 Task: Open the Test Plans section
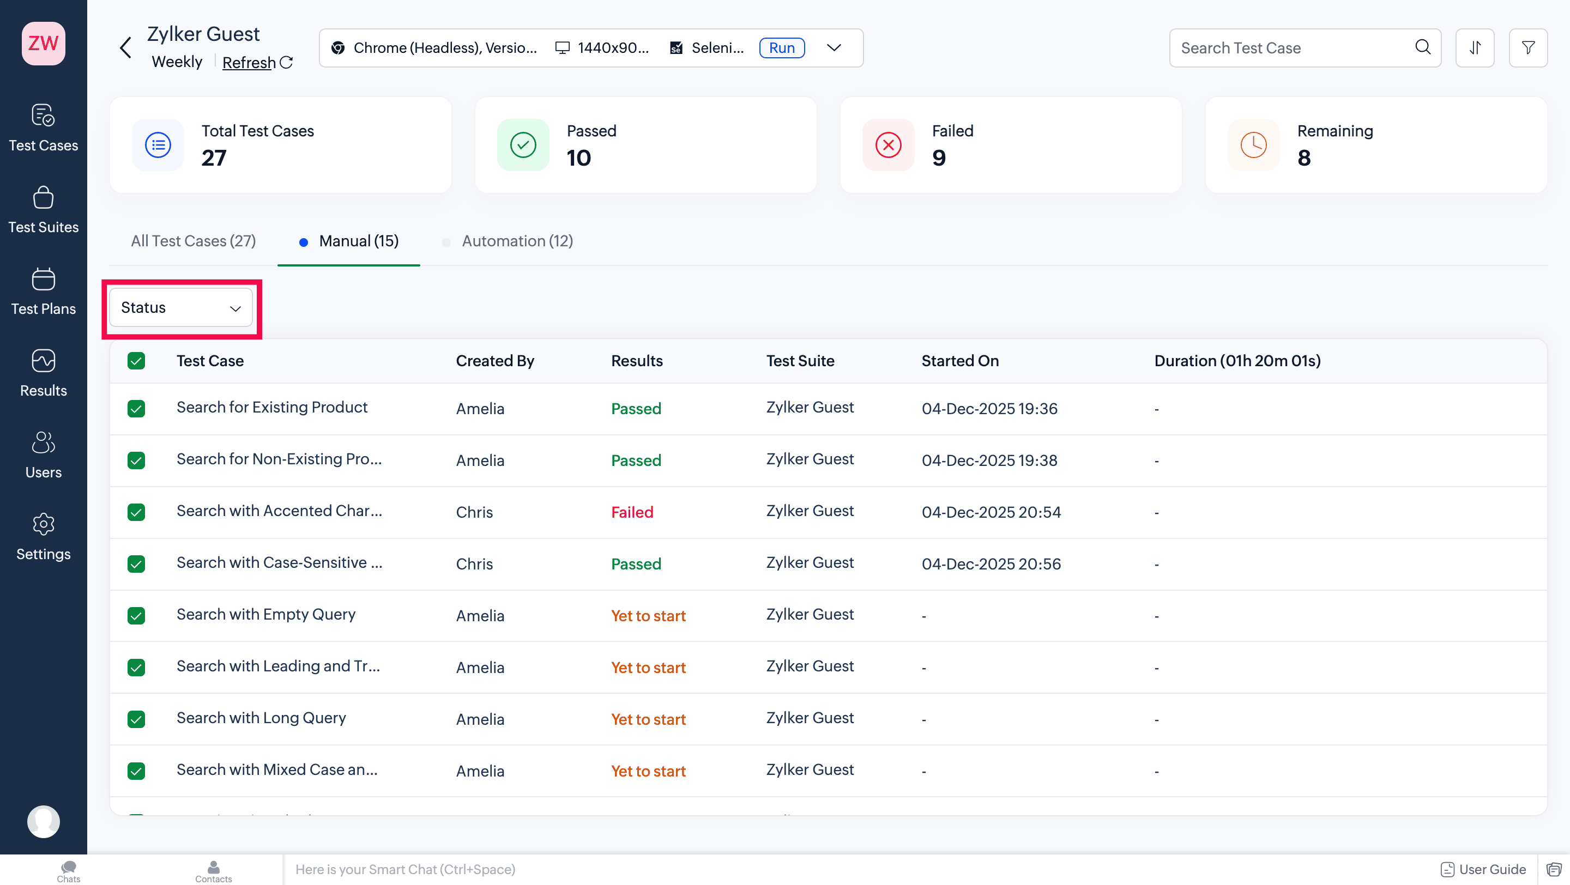[43, 291]
